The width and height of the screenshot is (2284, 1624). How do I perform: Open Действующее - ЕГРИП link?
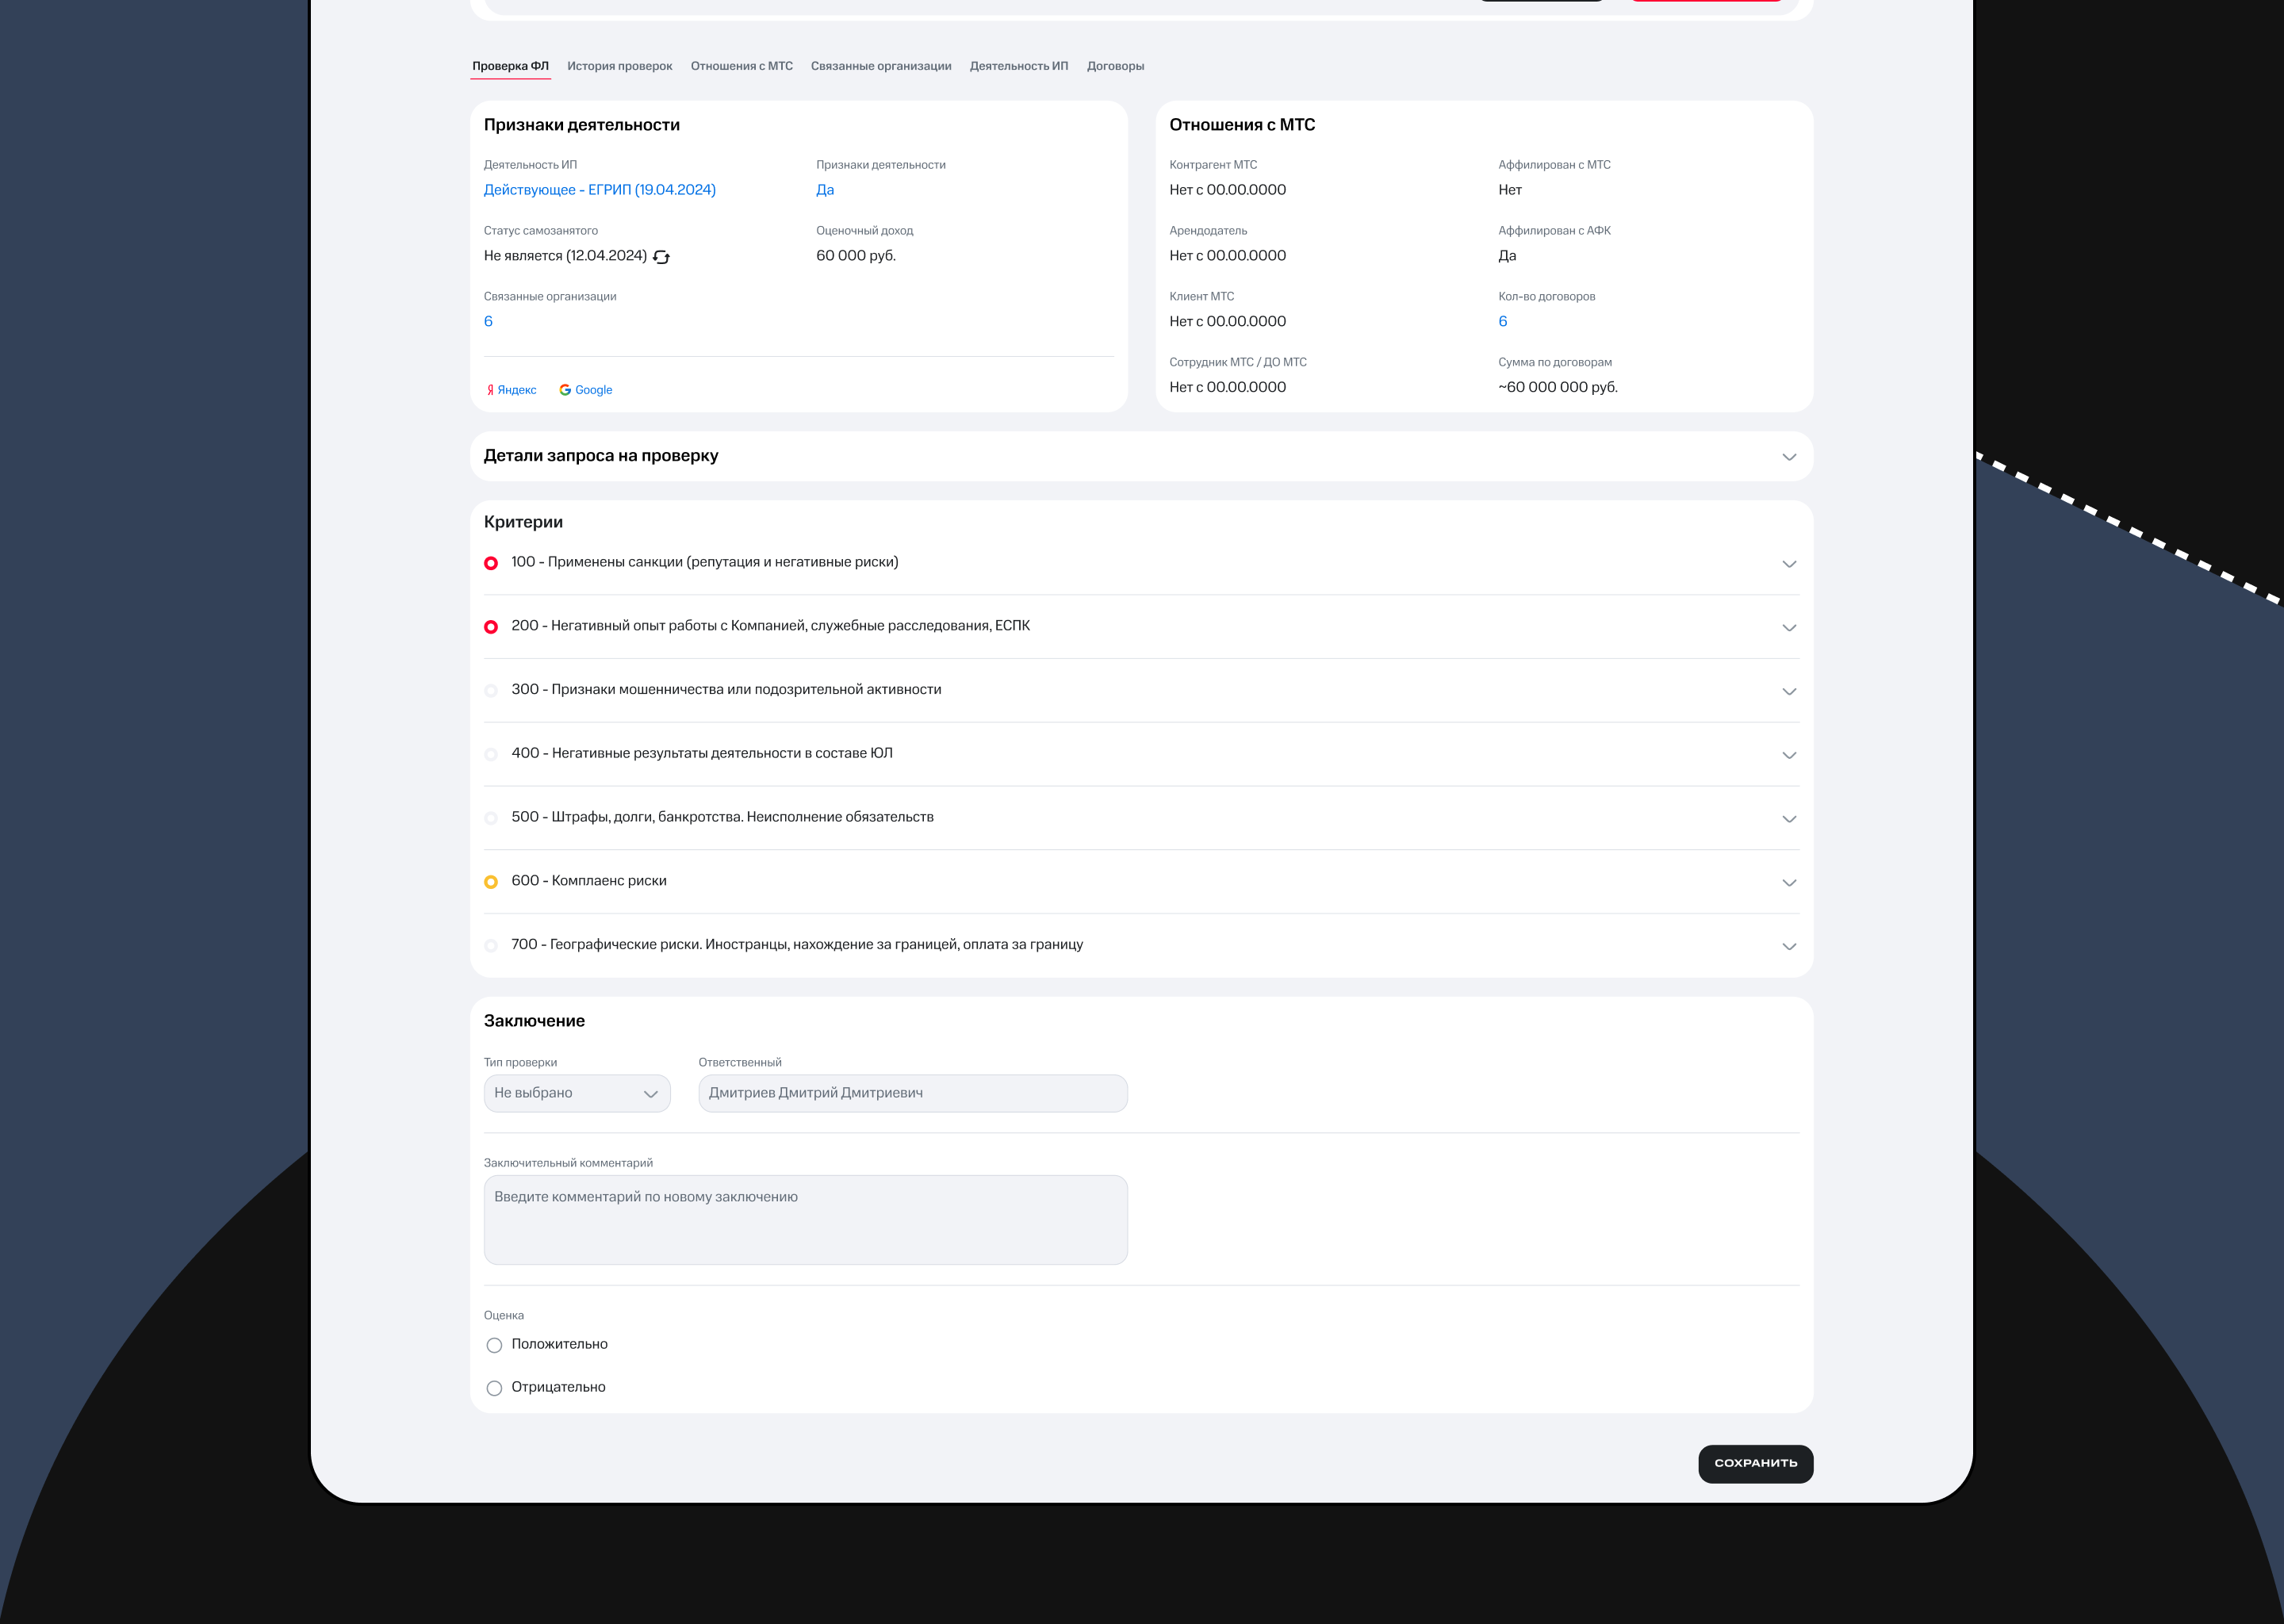tap(599, 190)
